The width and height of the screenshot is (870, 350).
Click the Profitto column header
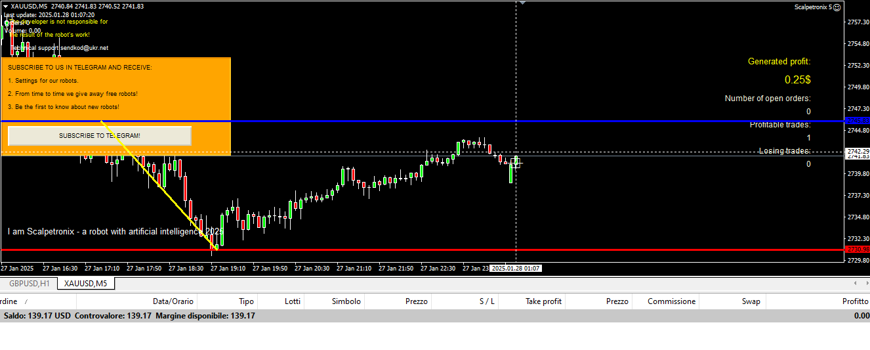[855, 301]
